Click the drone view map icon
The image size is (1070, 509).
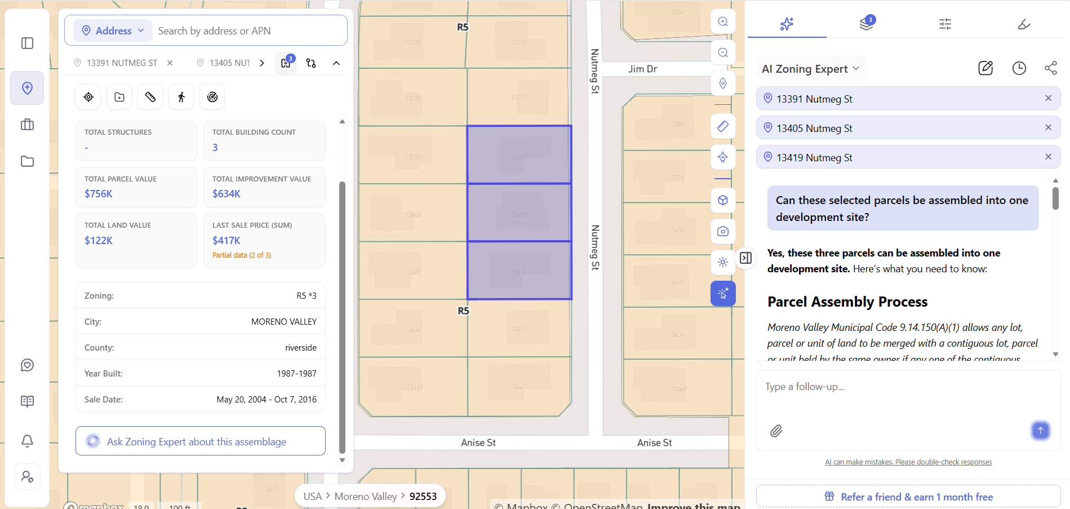coord(723,157)
